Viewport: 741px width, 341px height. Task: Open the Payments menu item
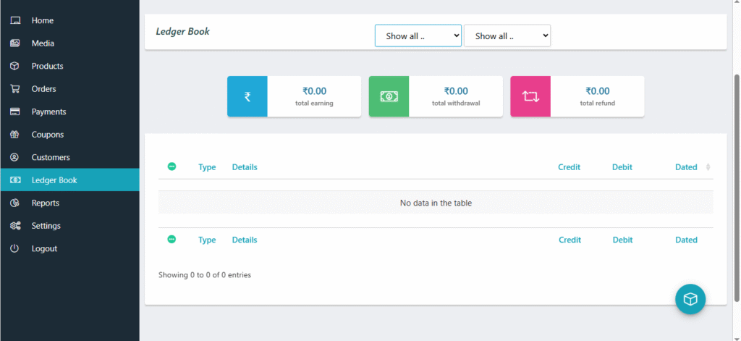coord(48,112)
